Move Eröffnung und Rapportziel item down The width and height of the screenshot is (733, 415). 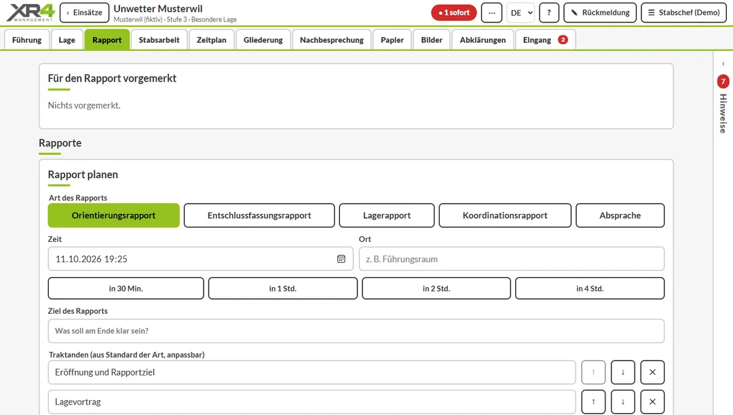[622, 372]
